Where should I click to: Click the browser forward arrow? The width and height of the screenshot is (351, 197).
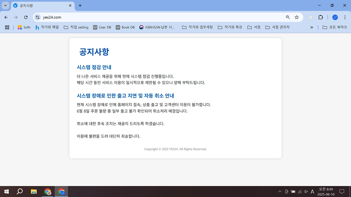click(16, 17)
